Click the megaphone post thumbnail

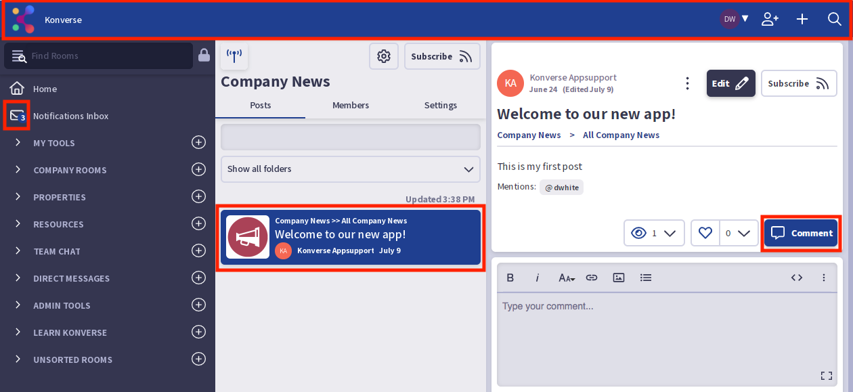[x=248, y=237]
